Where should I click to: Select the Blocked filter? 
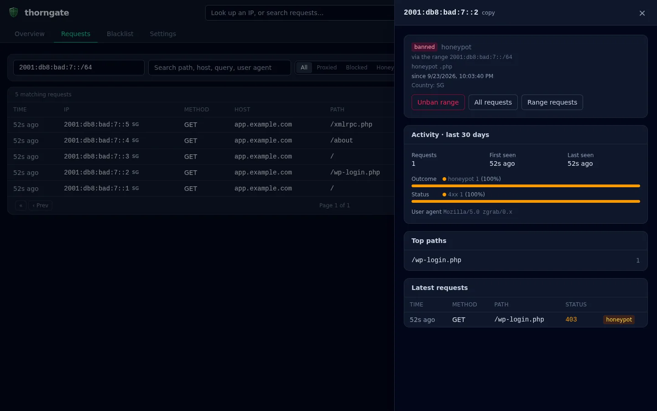[356, 68]
